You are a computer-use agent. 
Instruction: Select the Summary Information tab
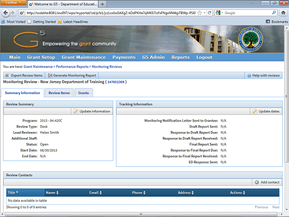[x=23, y=93]
